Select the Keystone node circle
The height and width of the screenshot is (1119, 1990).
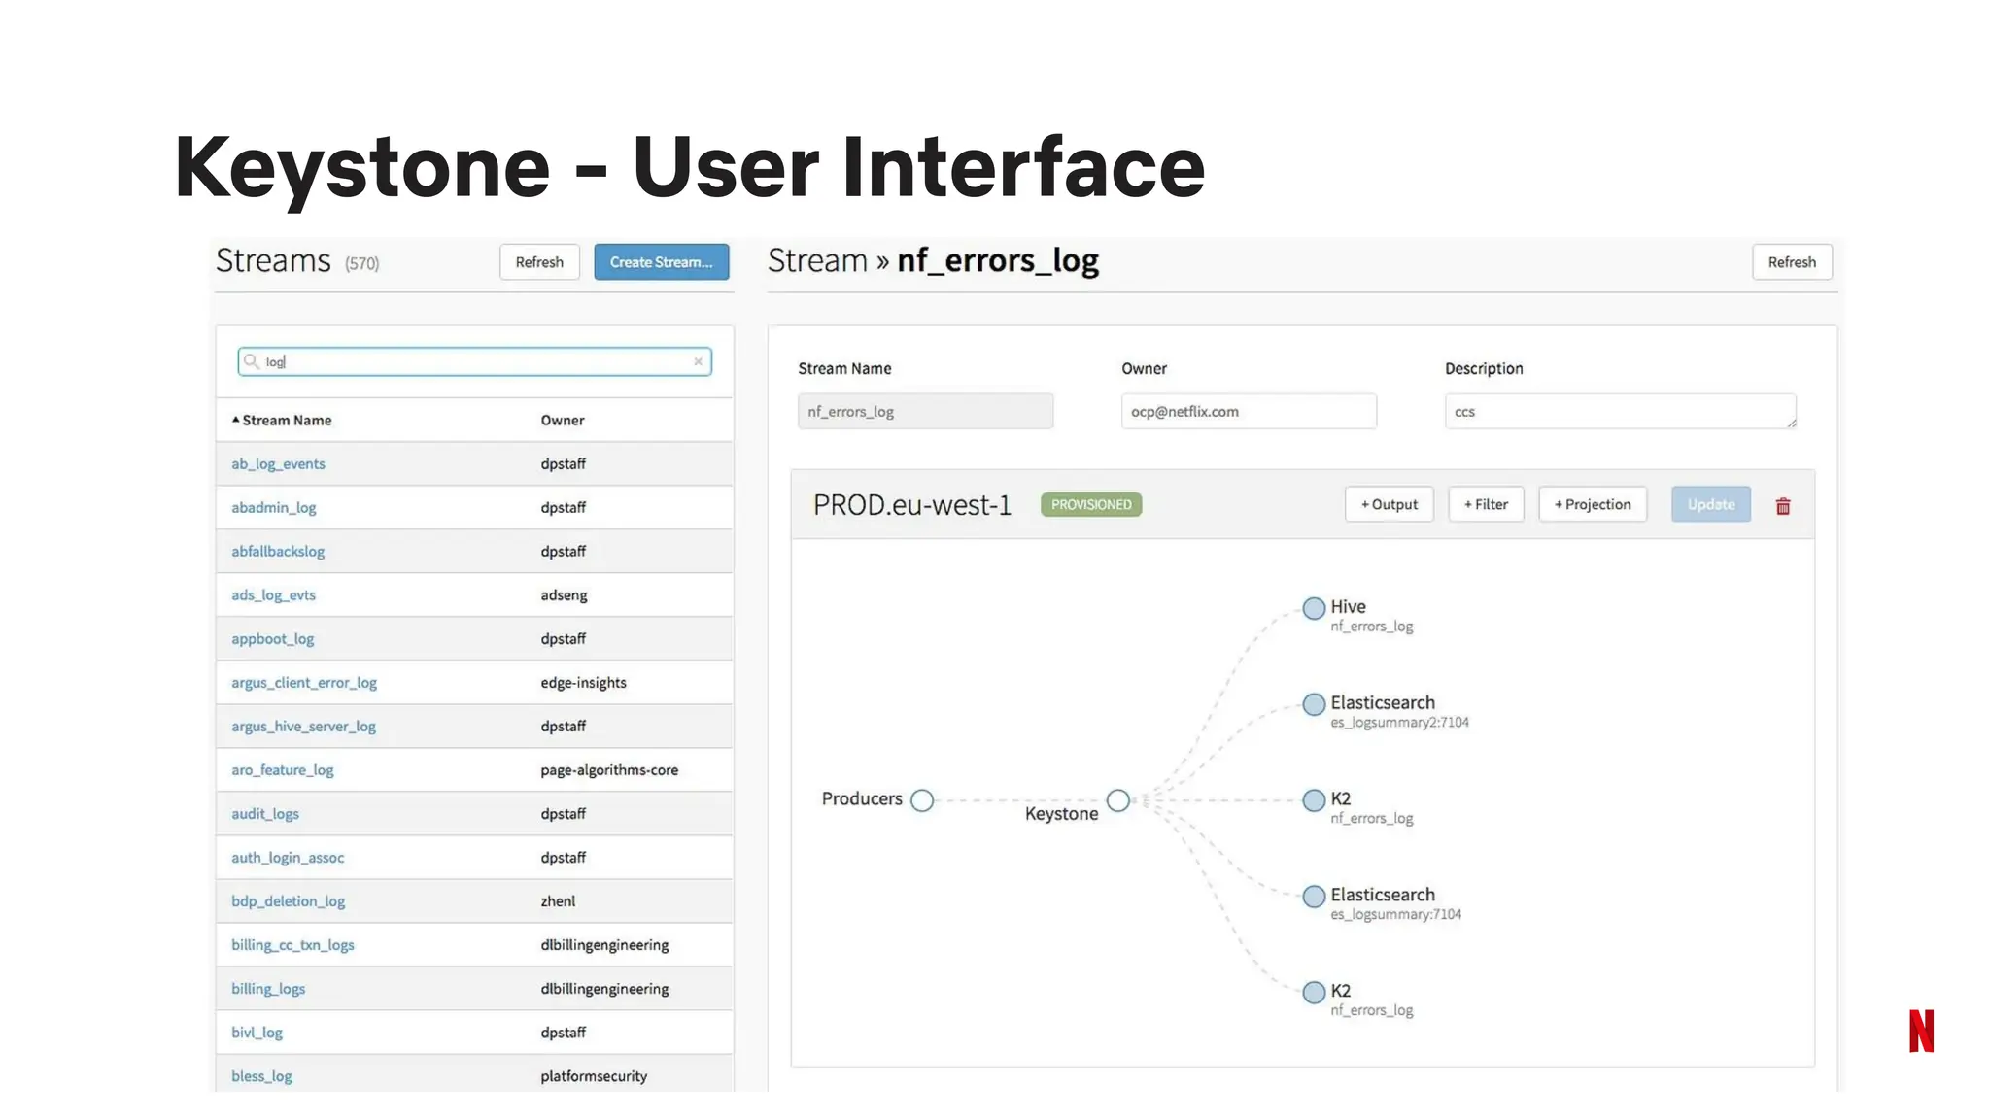pyautogui.click(x=1118, y=800)
